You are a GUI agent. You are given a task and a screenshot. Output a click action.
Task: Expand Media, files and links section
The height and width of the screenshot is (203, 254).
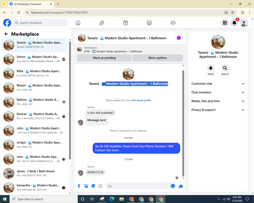(218, 101)
